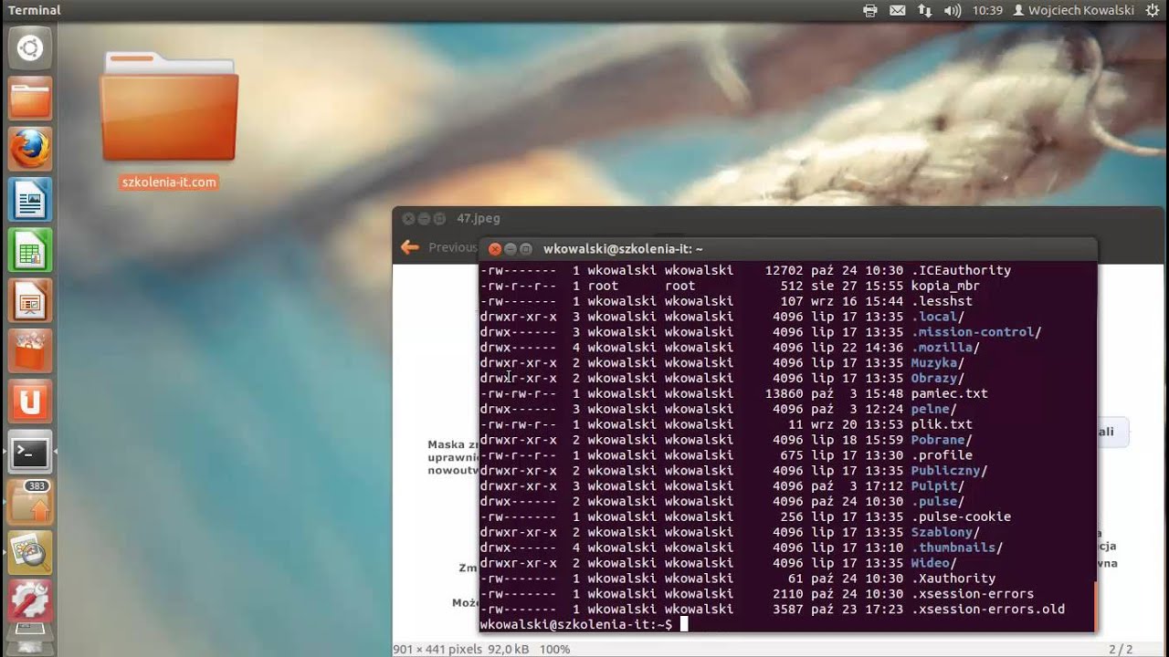
Task: Click the .lesshst entry
Action: pyautogui.click(x=942, y=301)
